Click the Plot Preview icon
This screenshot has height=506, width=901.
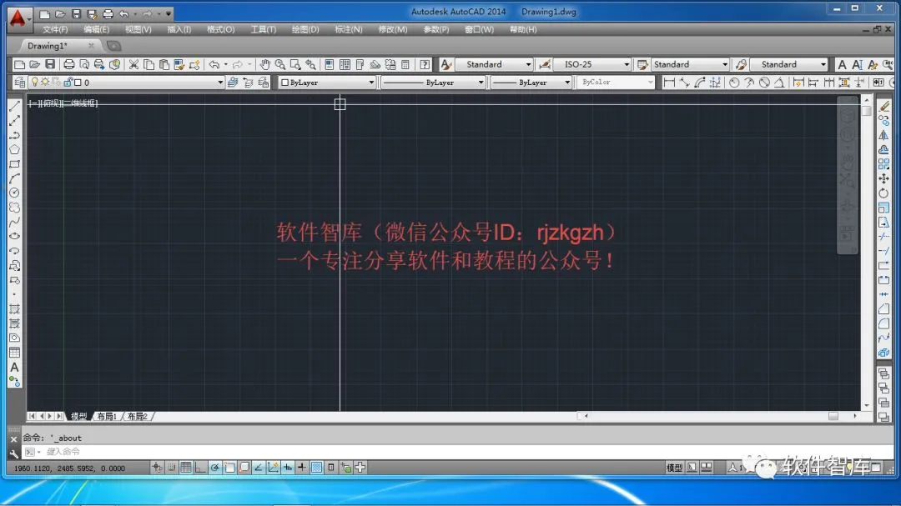[x=84, y=64]
